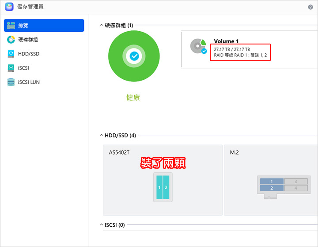Collapse the ISCSI (0) section
This screenshot has width=318, height=247.
tap(102, 225)
